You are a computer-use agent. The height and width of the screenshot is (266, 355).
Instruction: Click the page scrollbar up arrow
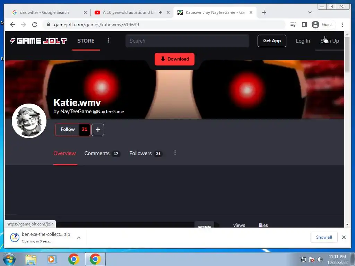(x=347, y=34)
